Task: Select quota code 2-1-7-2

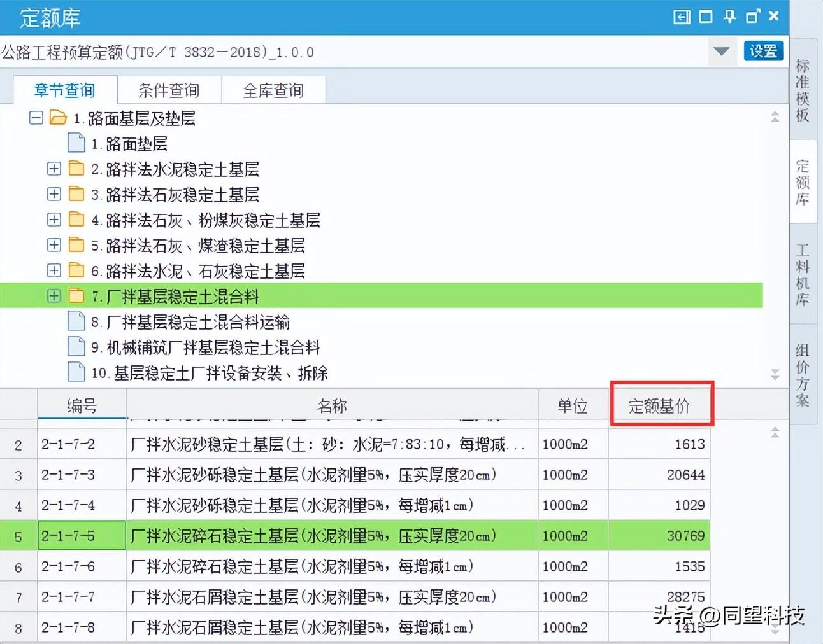Action: click(x=82, y=444)
